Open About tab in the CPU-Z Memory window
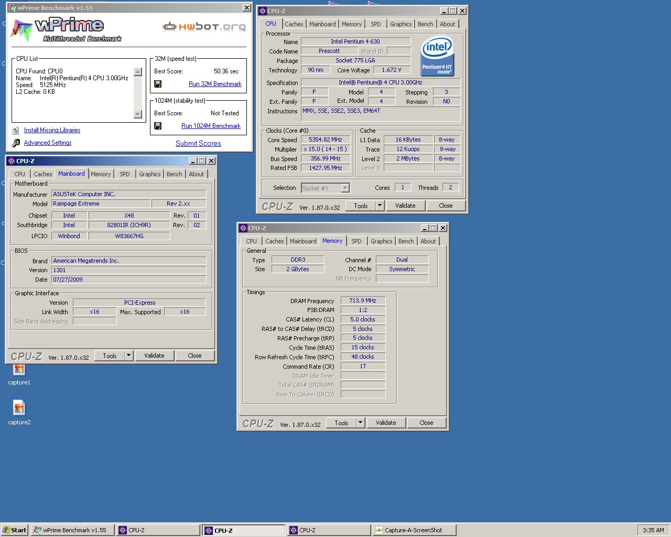671x537 pixels. pyautogui.click(x=428, y=241)
